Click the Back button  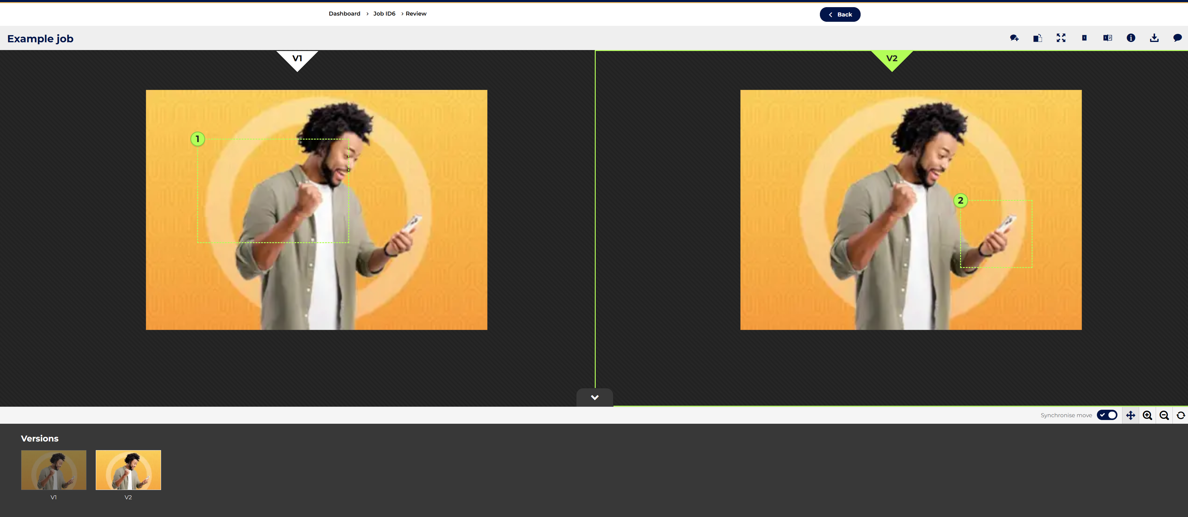point(840,14)
